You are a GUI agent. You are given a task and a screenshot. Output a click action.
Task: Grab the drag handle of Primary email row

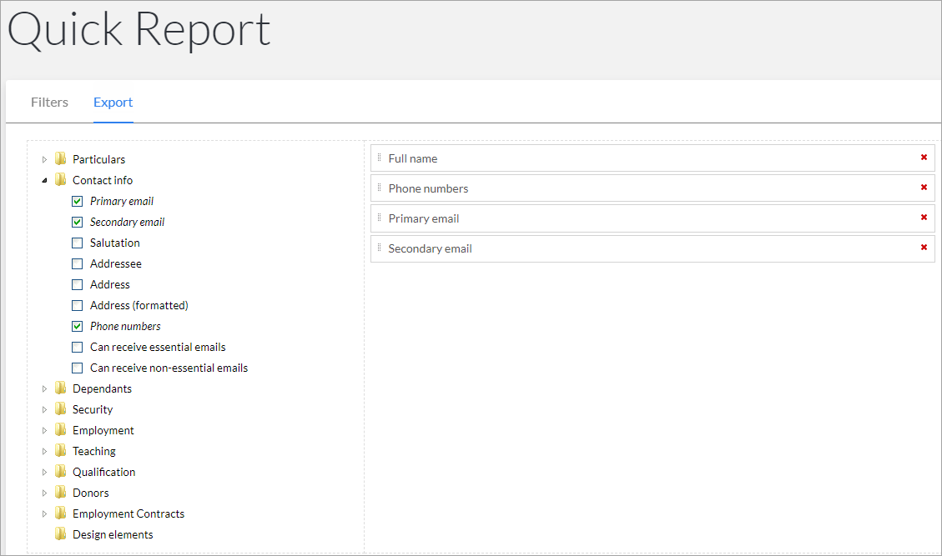pos(379,218)
